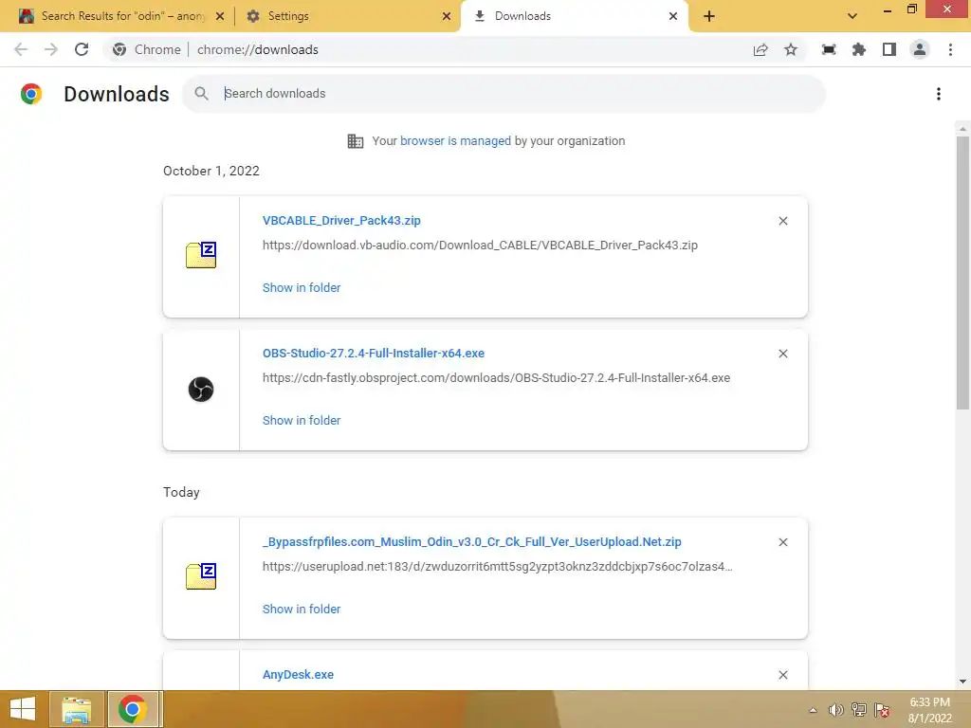Screen dimensions: 971x728
Task: Open Chrome's three-dot main menu
Action: (950, 49)
